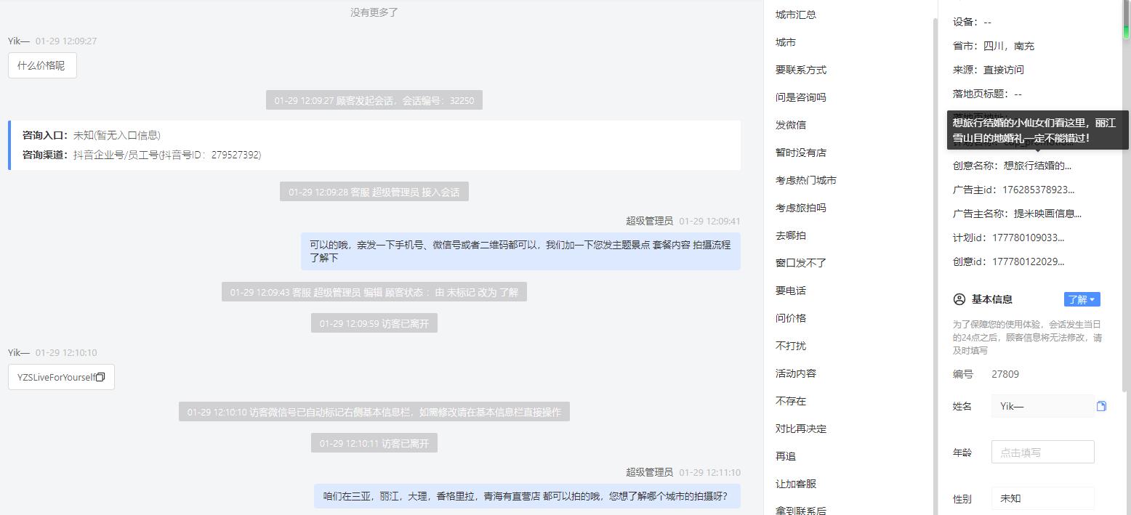This screenshot has width=1131, height=515.
Task: Click the 什么价格呢 message bubble
Action: [42, 65]
